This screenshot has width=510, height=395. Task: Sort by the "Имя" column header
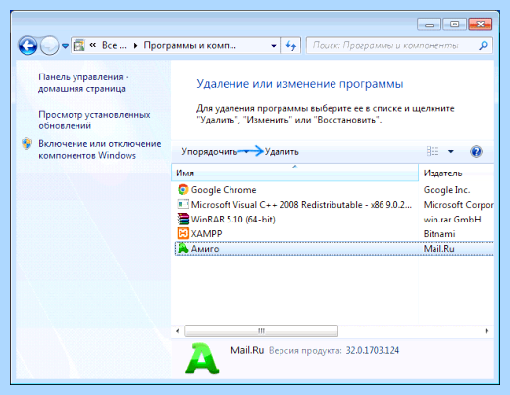coord(294,173)
